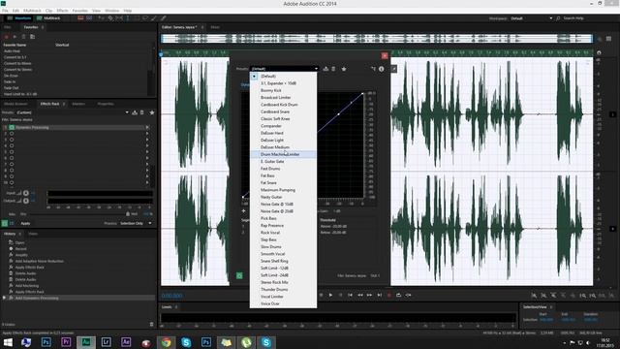Open Workspace Default dropdown
Screen dimensions: 620x349
coord(531,18)
